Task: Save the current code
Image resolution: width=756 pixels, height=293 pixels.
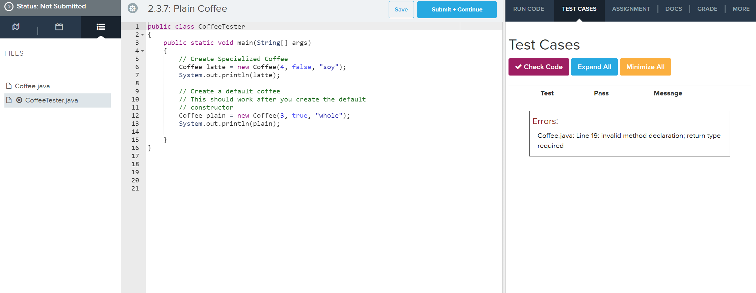Action: point(401,9)
